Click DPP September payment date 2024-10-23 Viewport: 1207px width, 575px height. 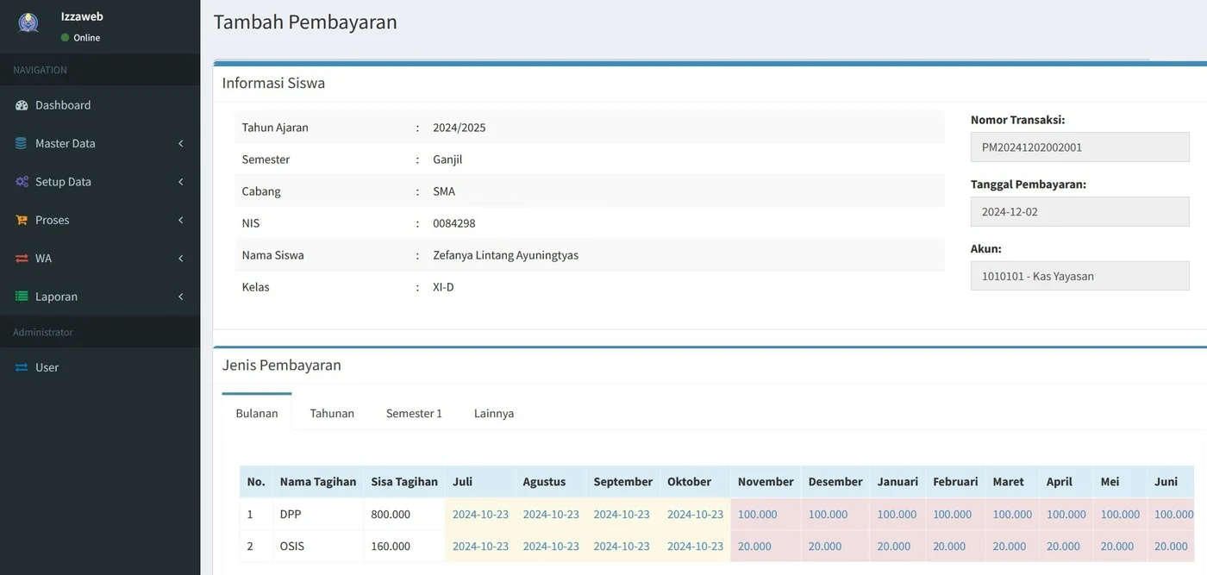(x=622, y=515)
